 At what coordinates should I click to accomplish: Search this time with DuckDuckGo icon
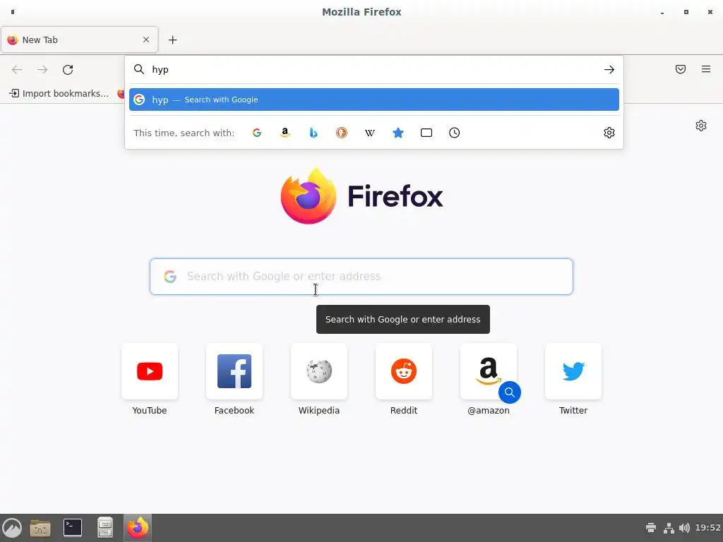tap(342, 133)
